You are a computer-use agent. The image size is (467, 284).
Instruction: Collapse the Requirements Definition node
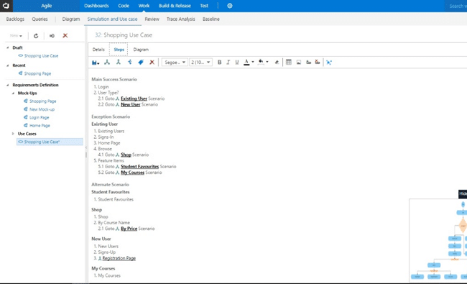8,85
